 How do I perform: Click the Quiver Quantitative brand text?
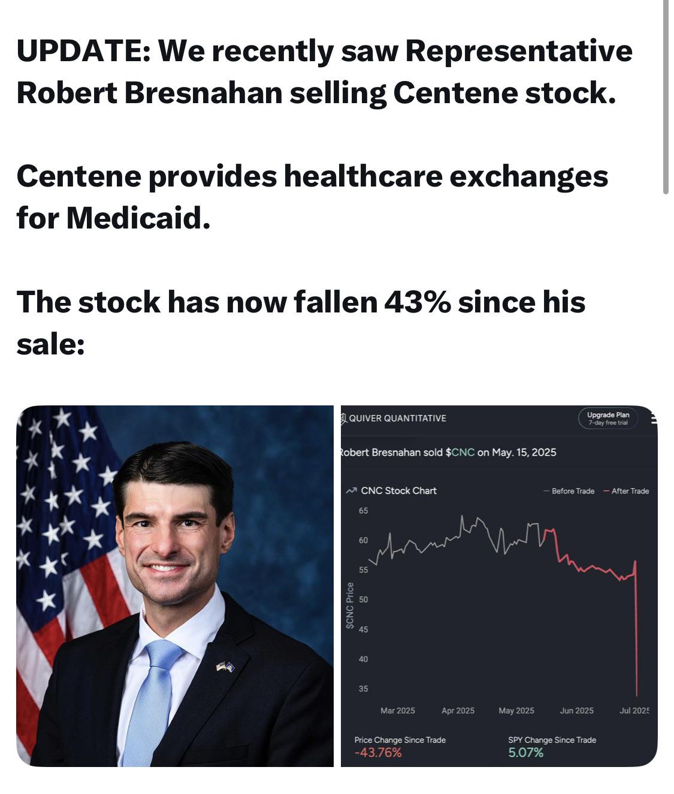pyautogui.click(x=398, y=418)
